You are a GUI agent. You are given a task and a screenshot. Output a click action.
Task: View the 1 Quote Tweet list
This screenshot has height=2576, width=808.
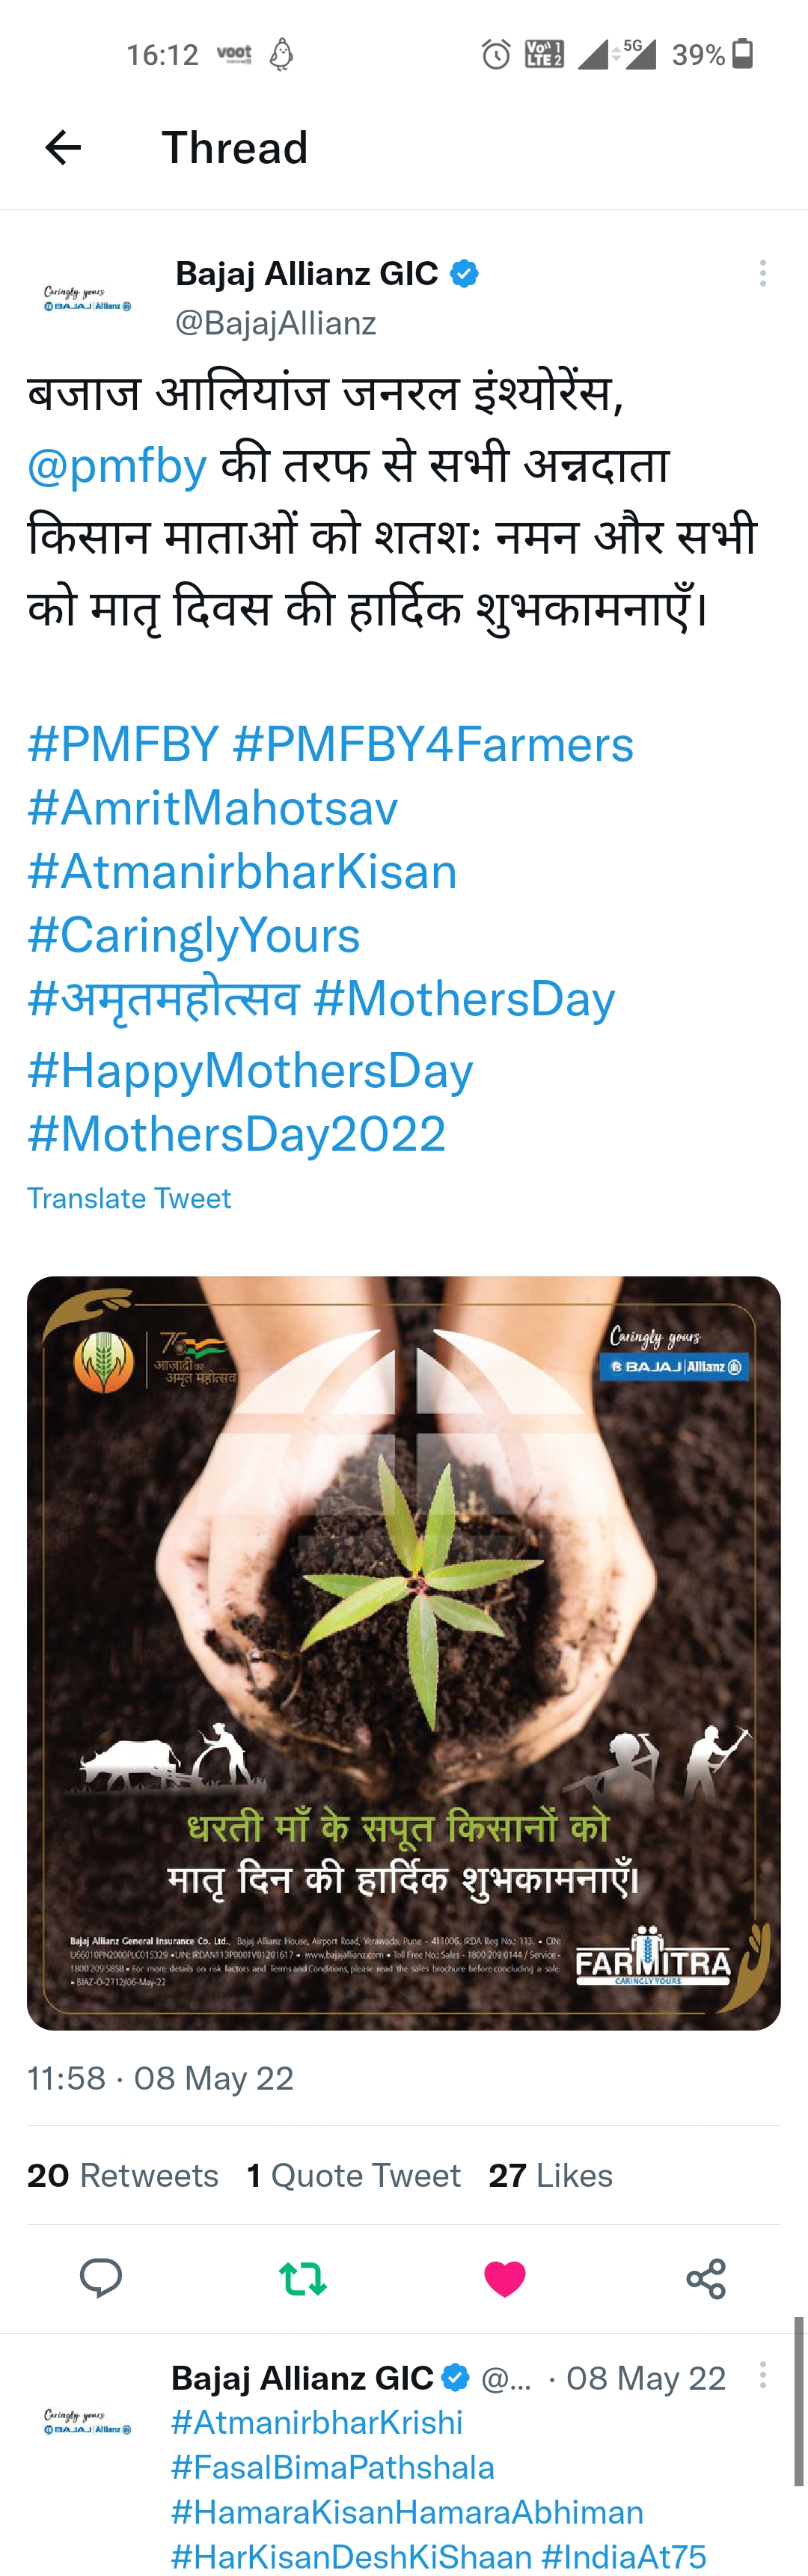tap(354, 2176)
